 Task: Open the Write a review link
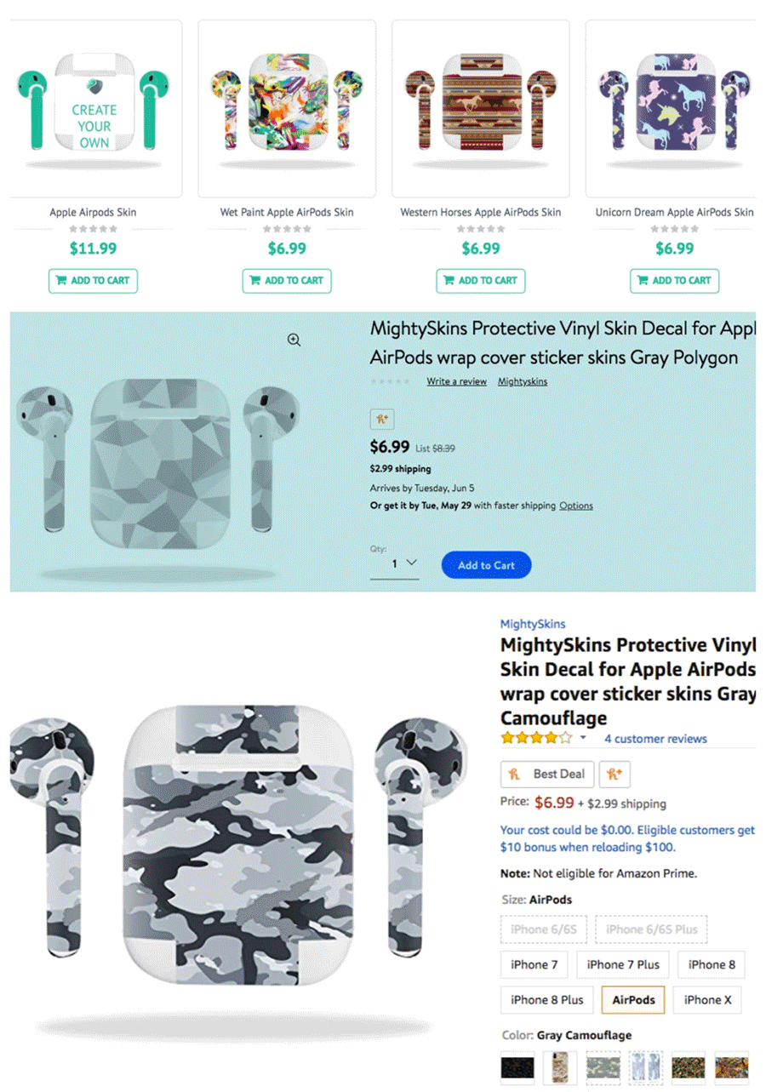pos(456,381)
